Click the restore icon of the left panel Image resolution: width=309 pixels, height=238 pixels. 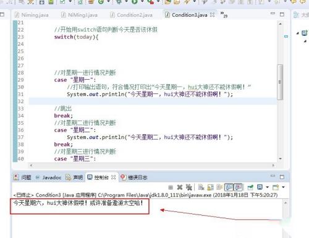[x=2, y=14]
